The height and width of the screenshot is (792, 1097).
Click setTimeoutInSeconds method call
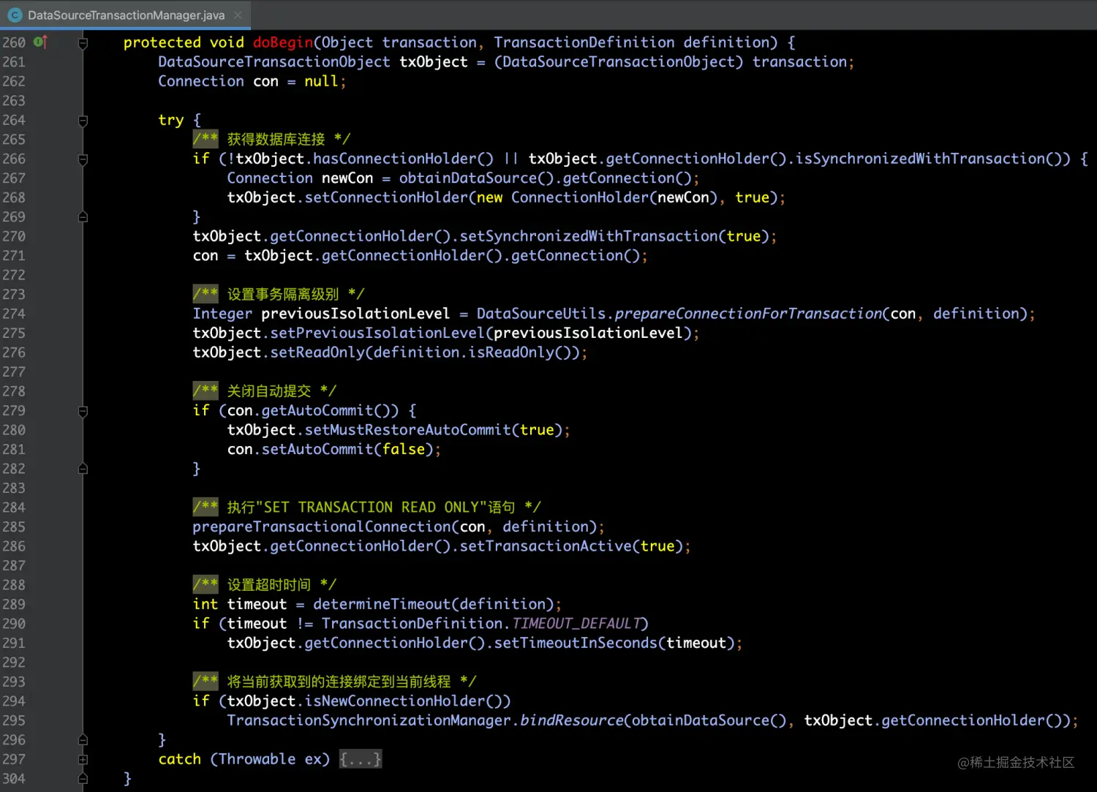pos(576,643)
